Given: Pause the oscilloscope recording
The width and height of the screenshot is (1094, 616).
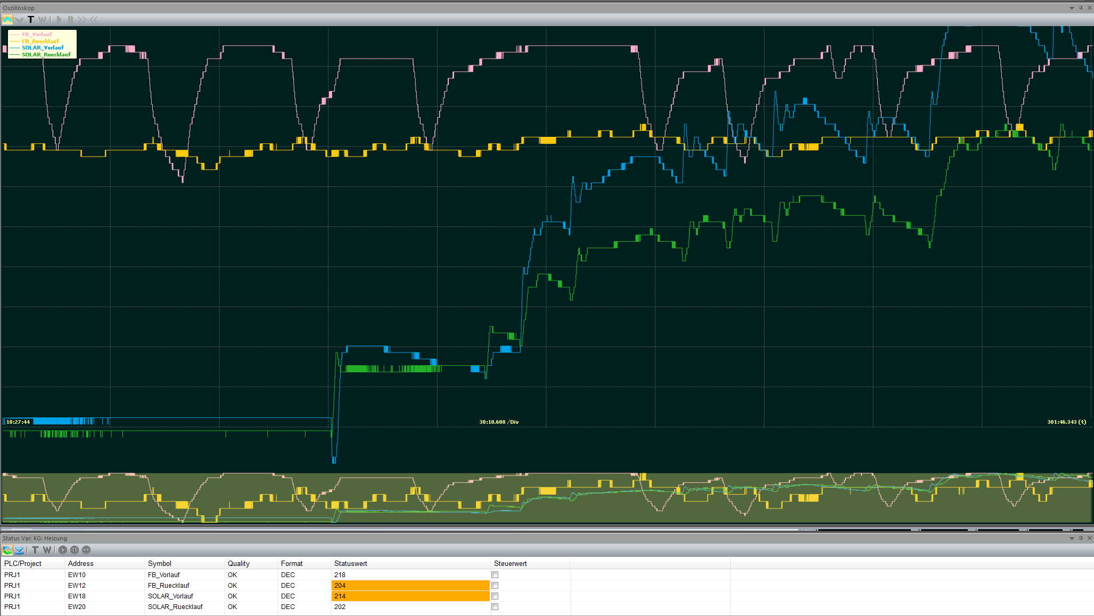Looking at the screenshot, I should pyautogui.click(x=70, y=20).
